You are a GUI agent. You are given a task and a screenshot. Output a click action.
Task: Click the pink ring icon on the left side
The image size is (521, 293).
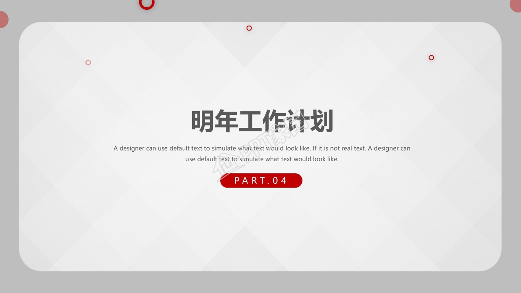[x=88, y=62]
